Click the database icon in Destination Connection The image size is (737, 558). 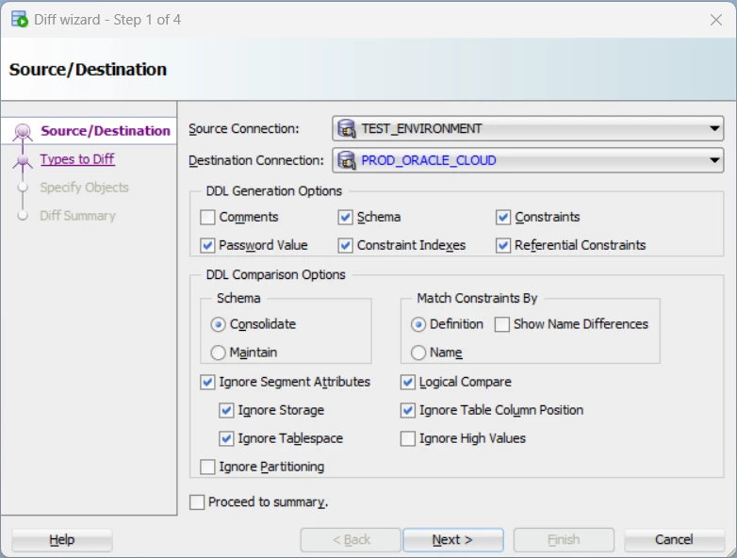coord(347,161)
